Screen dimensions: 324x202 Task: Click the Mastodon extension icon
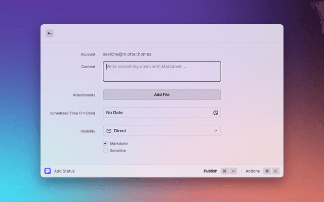[x=48, y=171]
